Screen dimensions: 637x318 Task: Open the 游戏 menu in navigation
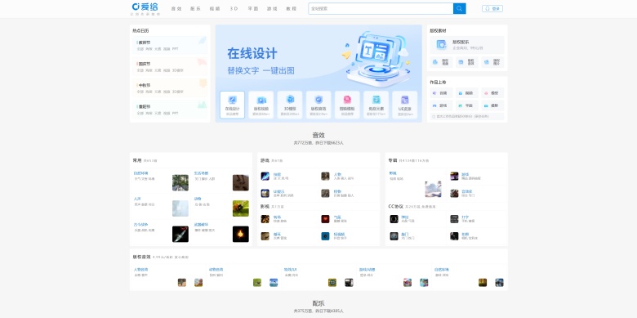(x=272, y=8)
